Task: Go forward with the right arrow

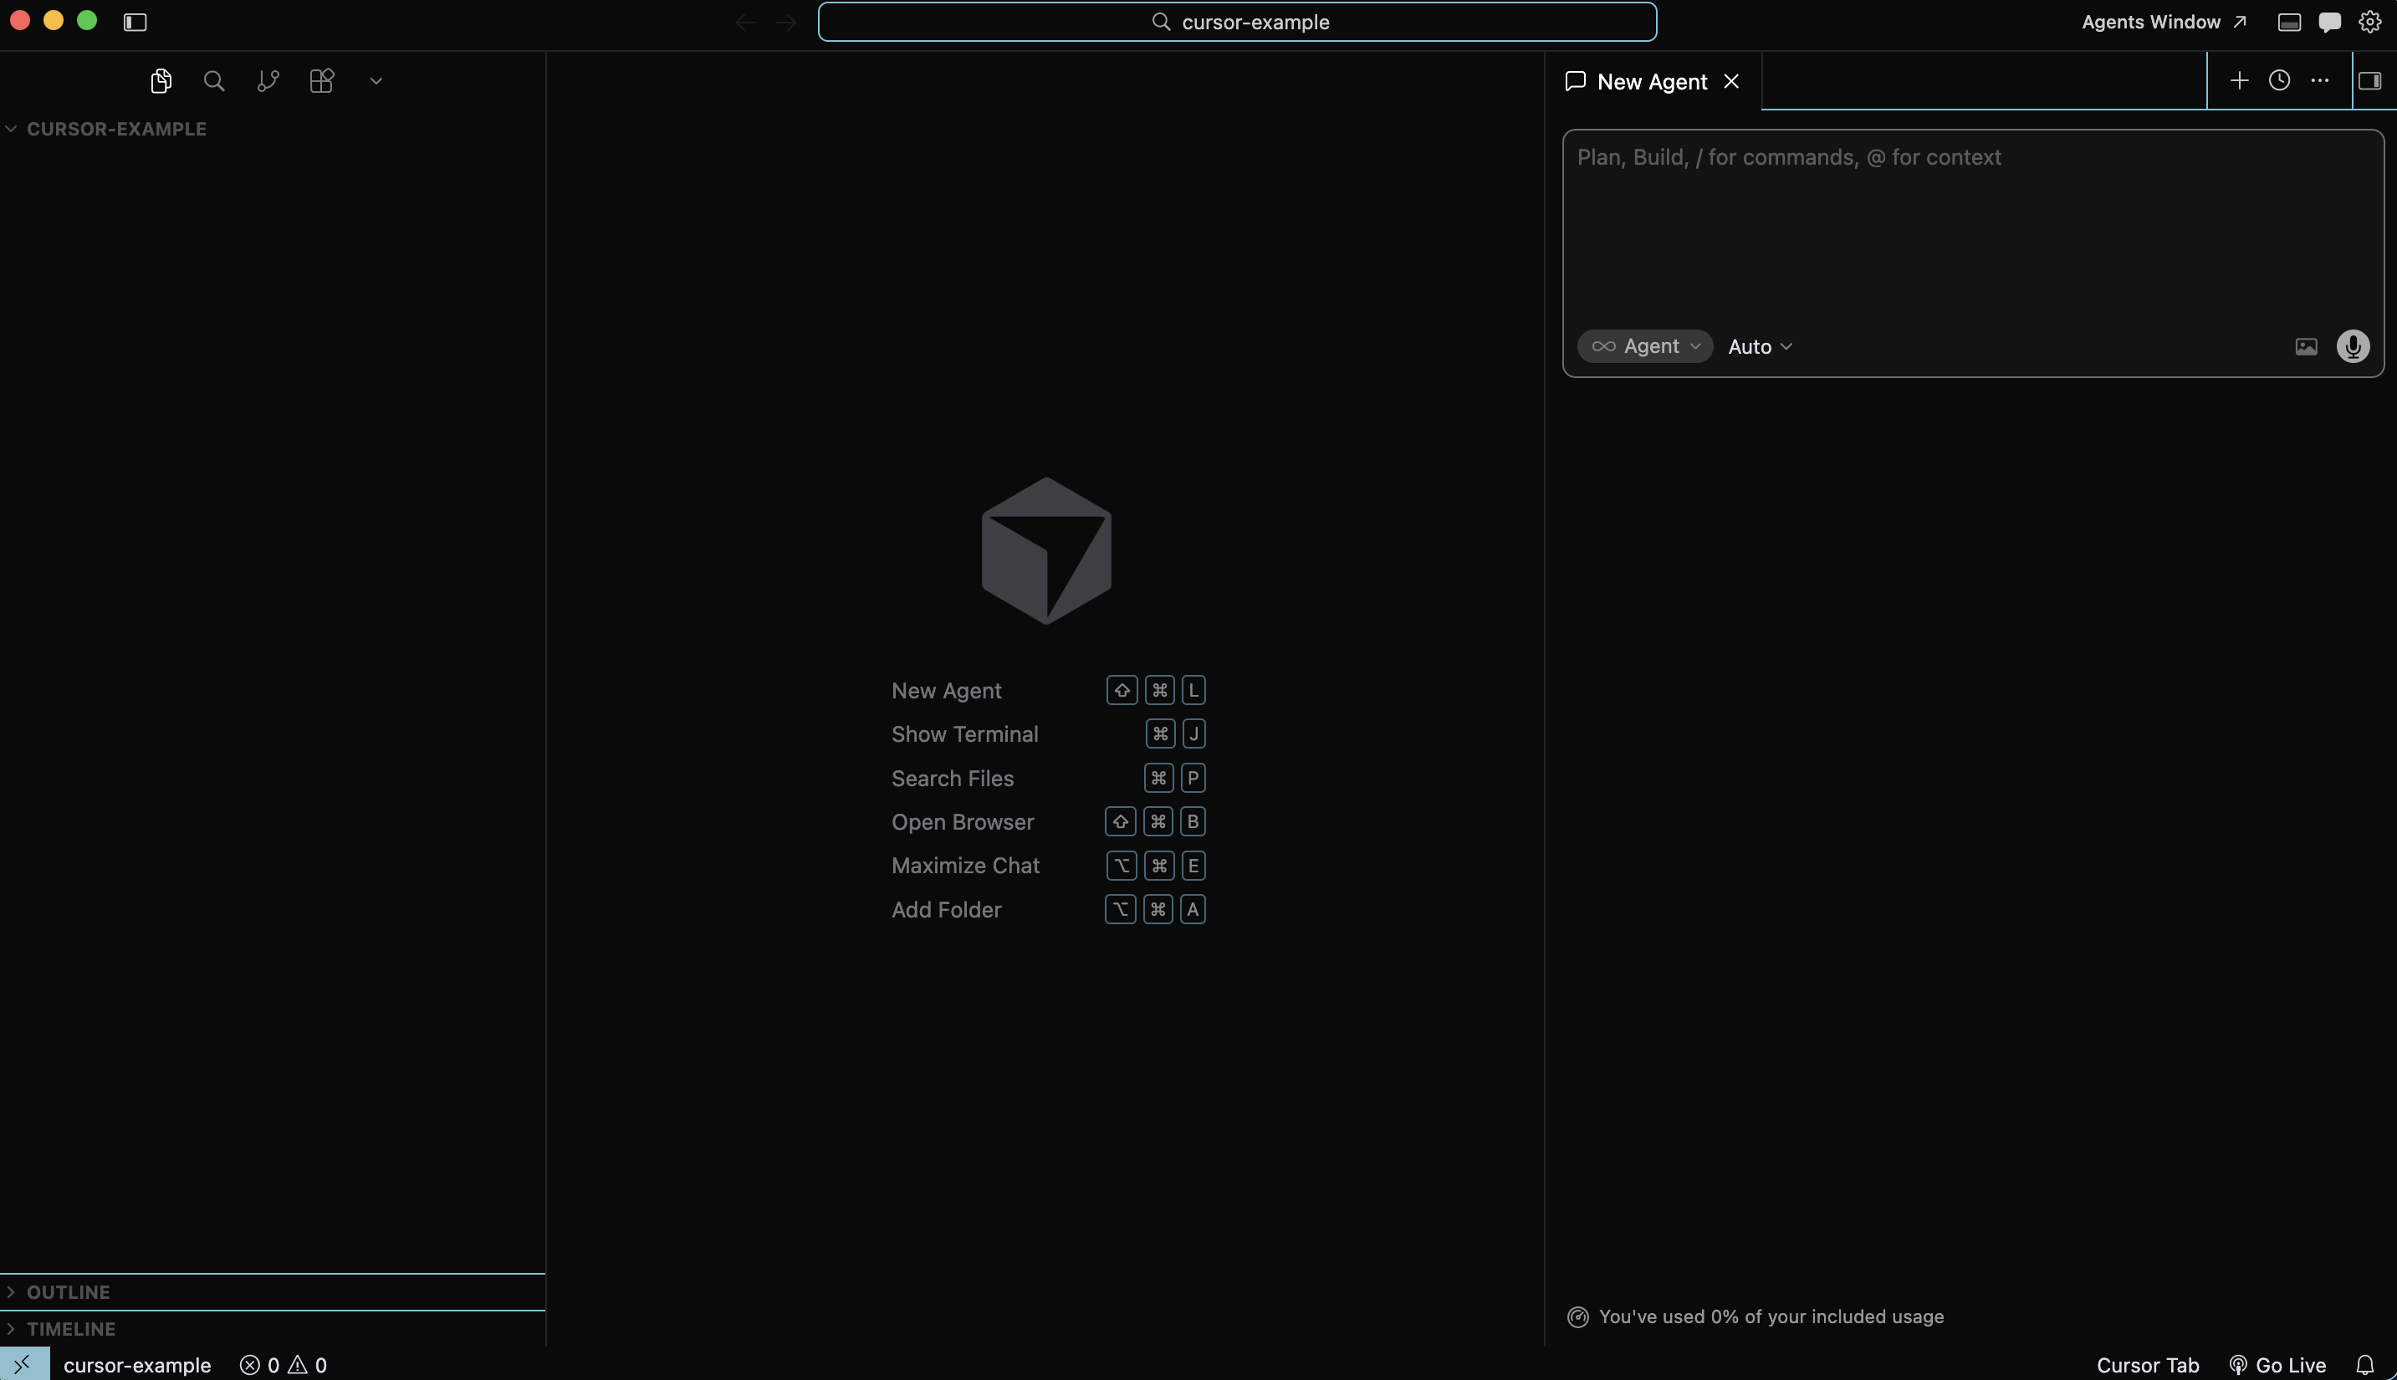Action: (785, 22)
